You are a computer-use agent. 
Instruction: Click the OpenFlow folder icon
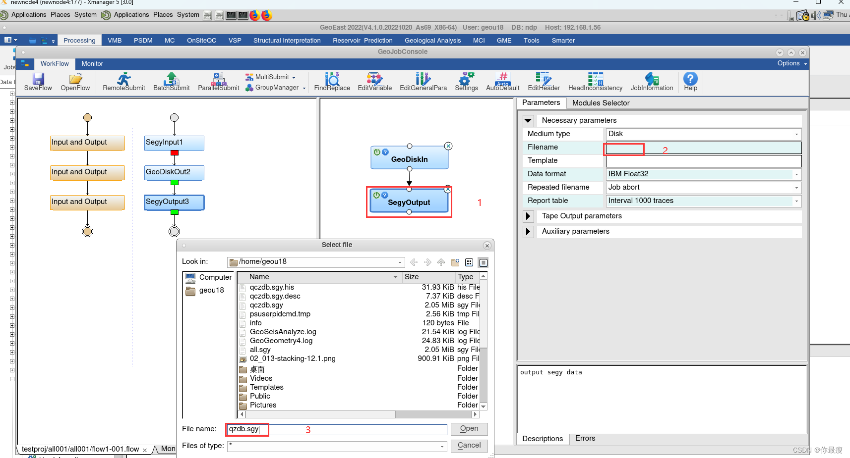75,79
